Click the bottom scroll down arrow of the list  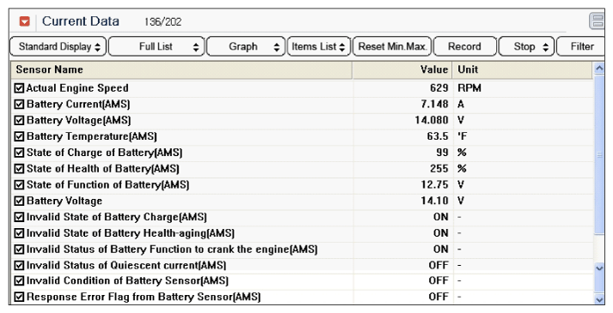[599, 299]
